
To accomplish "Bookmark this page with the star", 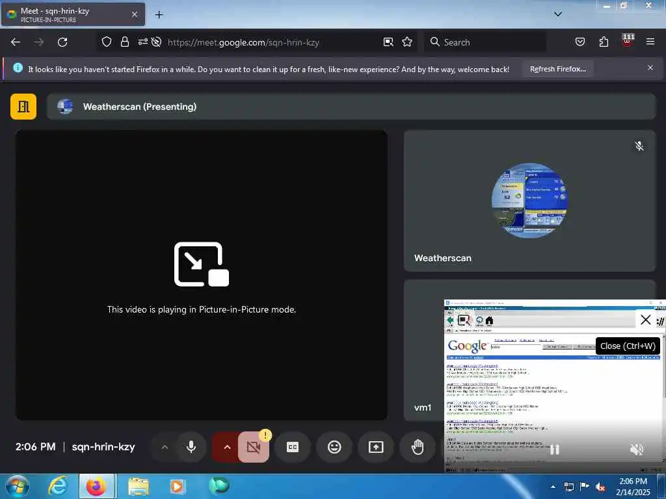I will (x=407, y=42).
